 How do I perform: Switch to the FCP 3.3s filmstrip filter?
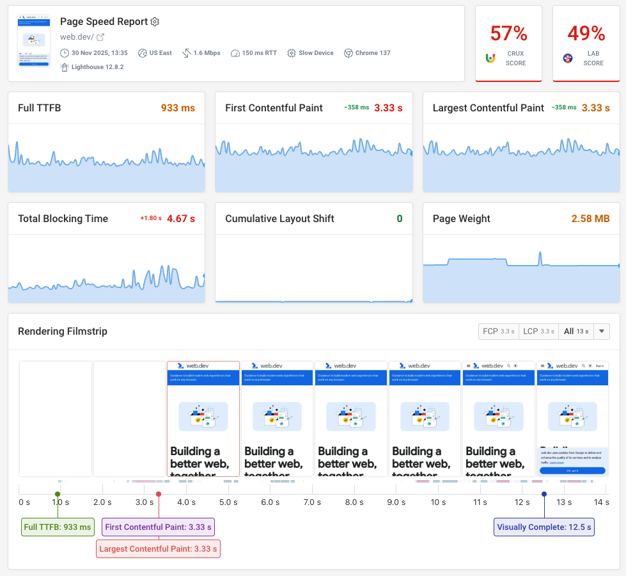[x=498, y=331]
